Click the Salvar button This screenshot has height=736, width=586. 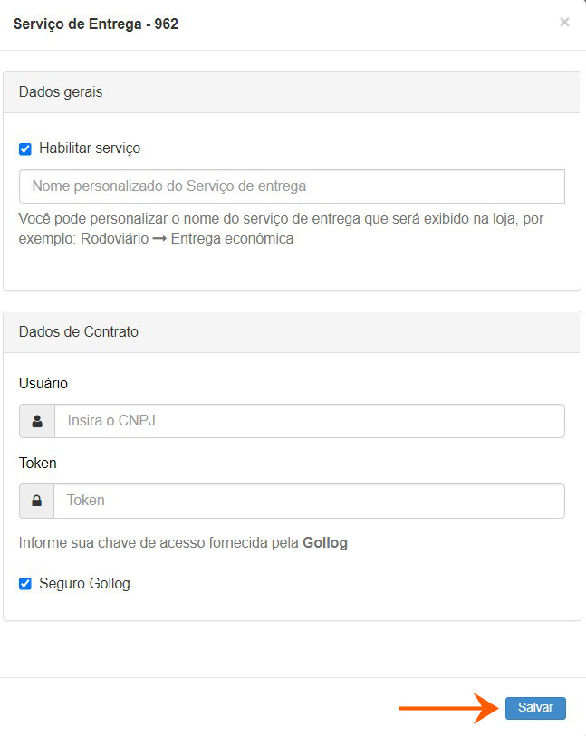click(x=535, y=708)
